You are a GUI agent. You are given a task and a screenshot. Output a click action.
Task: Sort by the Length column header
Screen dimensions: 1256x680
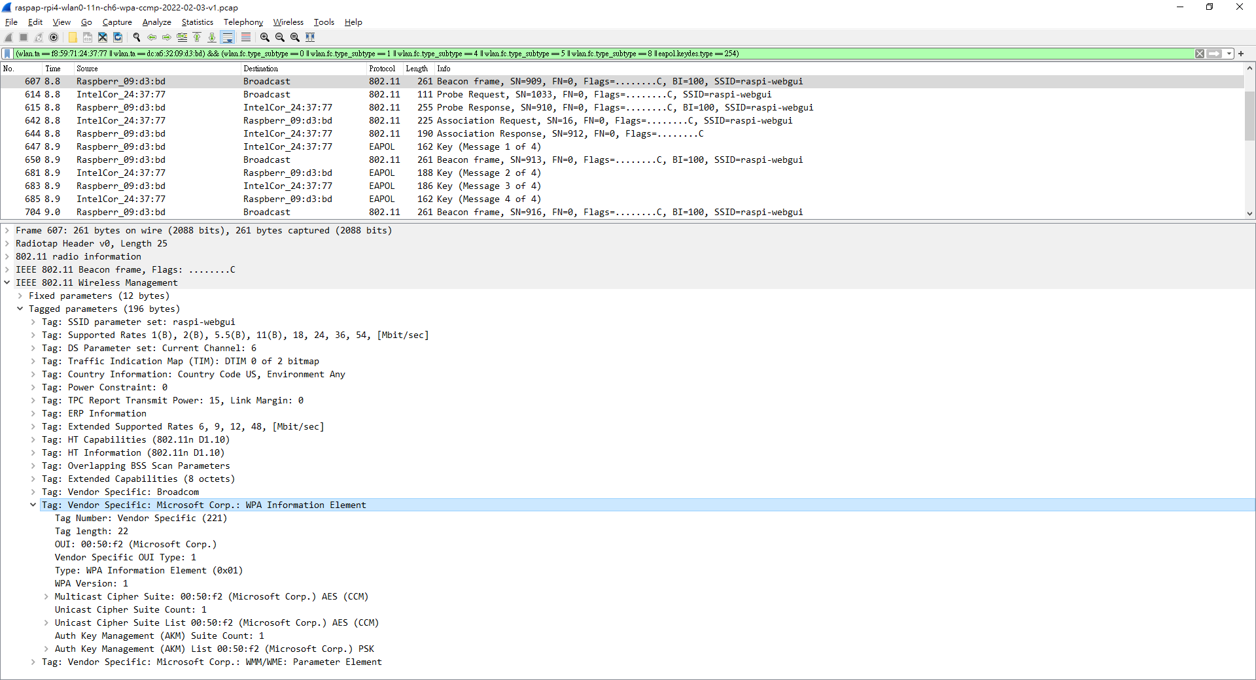tap(419, 69)
